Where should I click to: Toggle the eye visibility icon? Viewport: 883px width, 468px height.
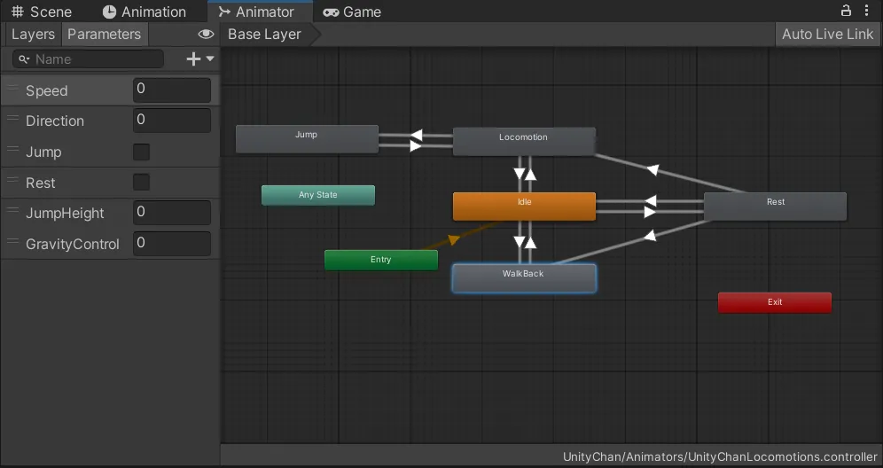click(x=206, y=34)
